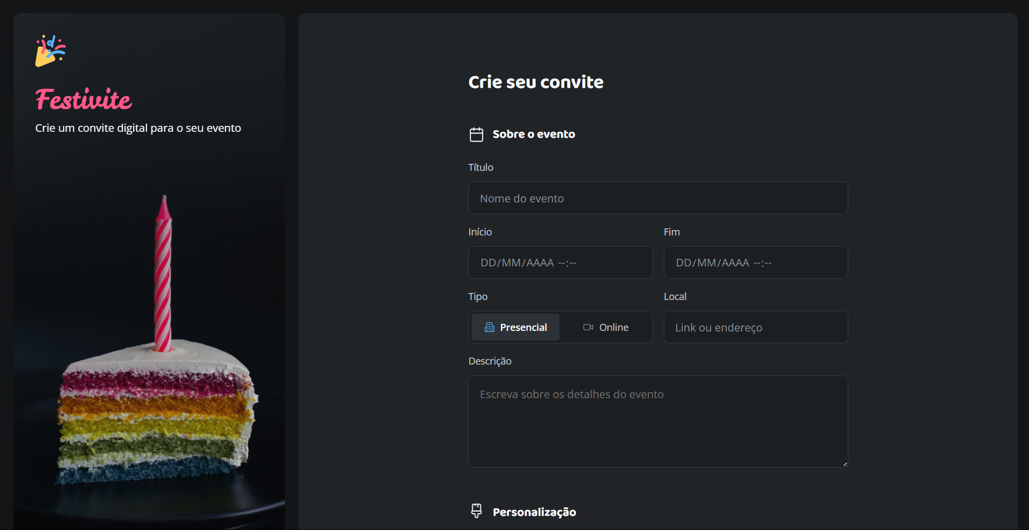The height and width of the screenshot is (530, 1029).
Task: Click inside the Descrição text area
Action: pyautogui.click(x=658, y=422)
